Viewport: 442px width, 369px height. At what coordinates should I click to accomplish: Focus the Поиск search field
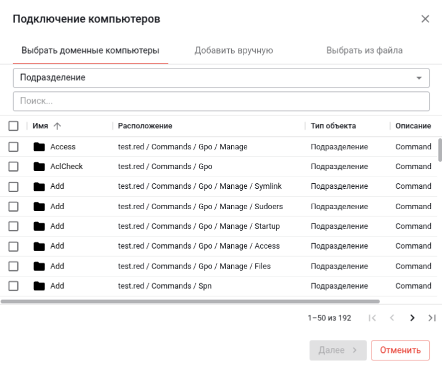221,101
